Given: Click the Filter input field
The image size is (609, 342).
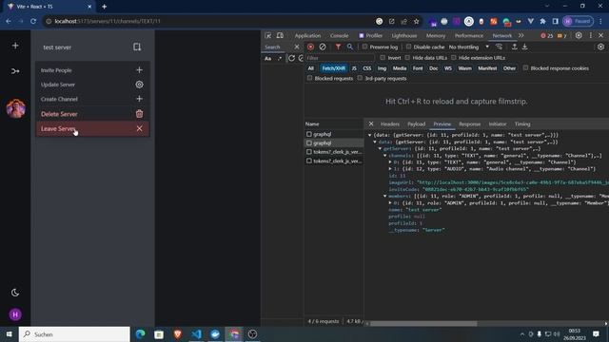Looking at the screenshot, I should point(340,58).
